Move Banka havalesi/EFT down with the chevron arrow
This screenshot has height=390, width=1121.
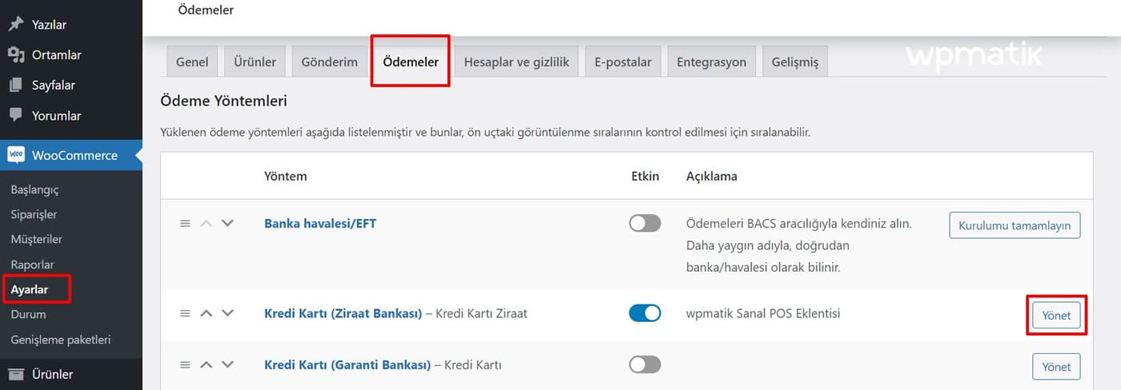227,224
